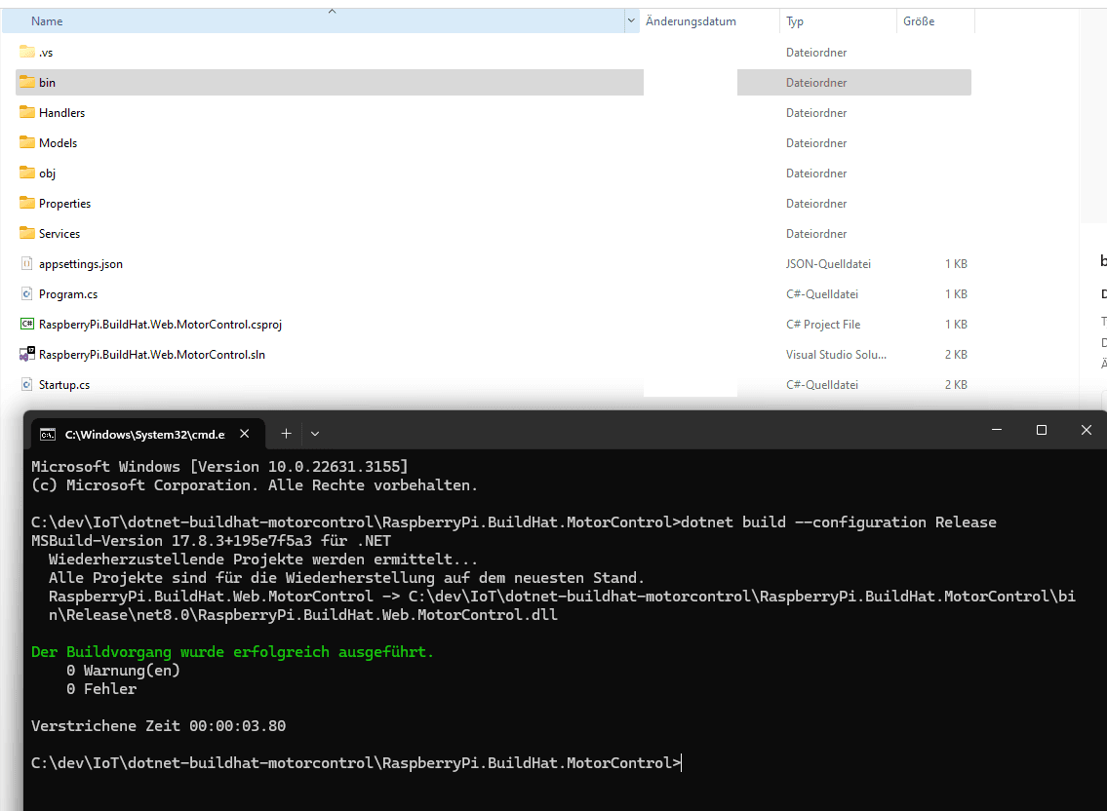Sort files by Größe column
The image size is (1107, 811).
pos(919,21)
